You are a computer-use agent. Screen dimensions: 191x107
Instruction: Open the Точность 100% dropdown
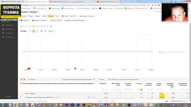pyautogui.click(x=56, y=21)
